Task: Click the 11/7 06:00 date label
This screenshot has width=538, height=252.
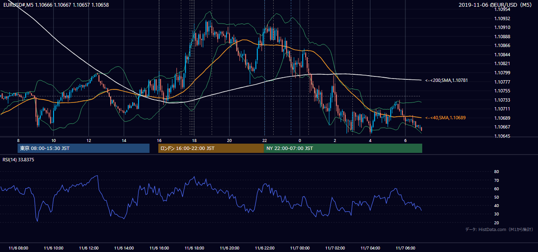Action: click(x=405, y=248)
